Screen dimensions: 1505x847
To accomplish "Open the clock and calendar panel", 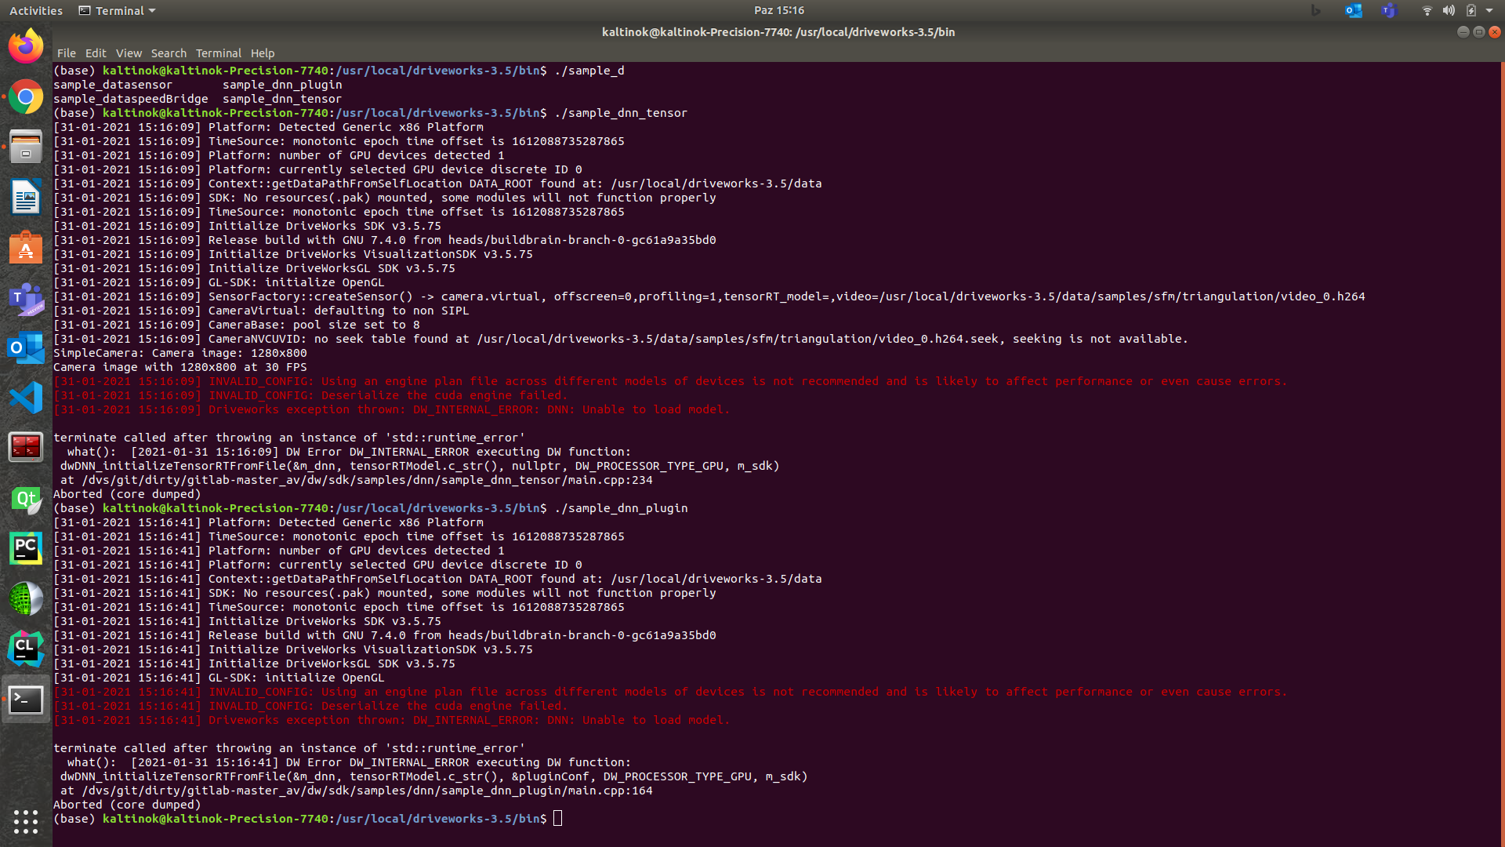I will coord(779,10).
